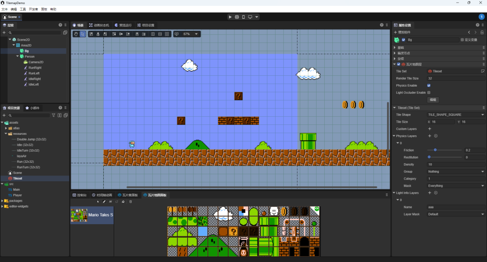Click the lock icon in properties panel
Viewport: 487px width, 262px height.
click(x=482, y=32)
